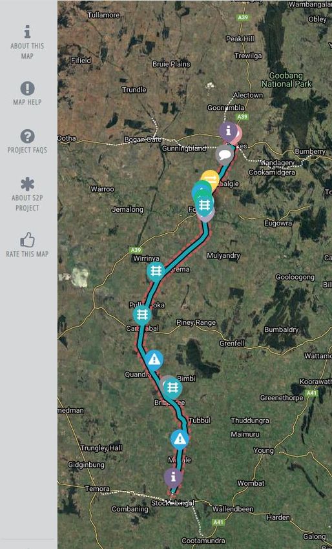Select purple info marker near Parkes
332x549 pixels.
click(x=229, y=131)
